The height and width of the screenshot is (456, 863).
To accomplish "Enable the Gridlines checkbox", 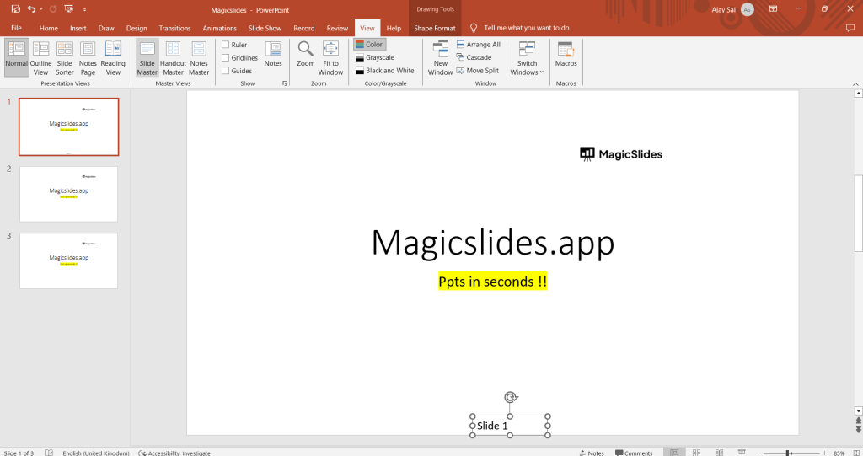I will 226,58.
